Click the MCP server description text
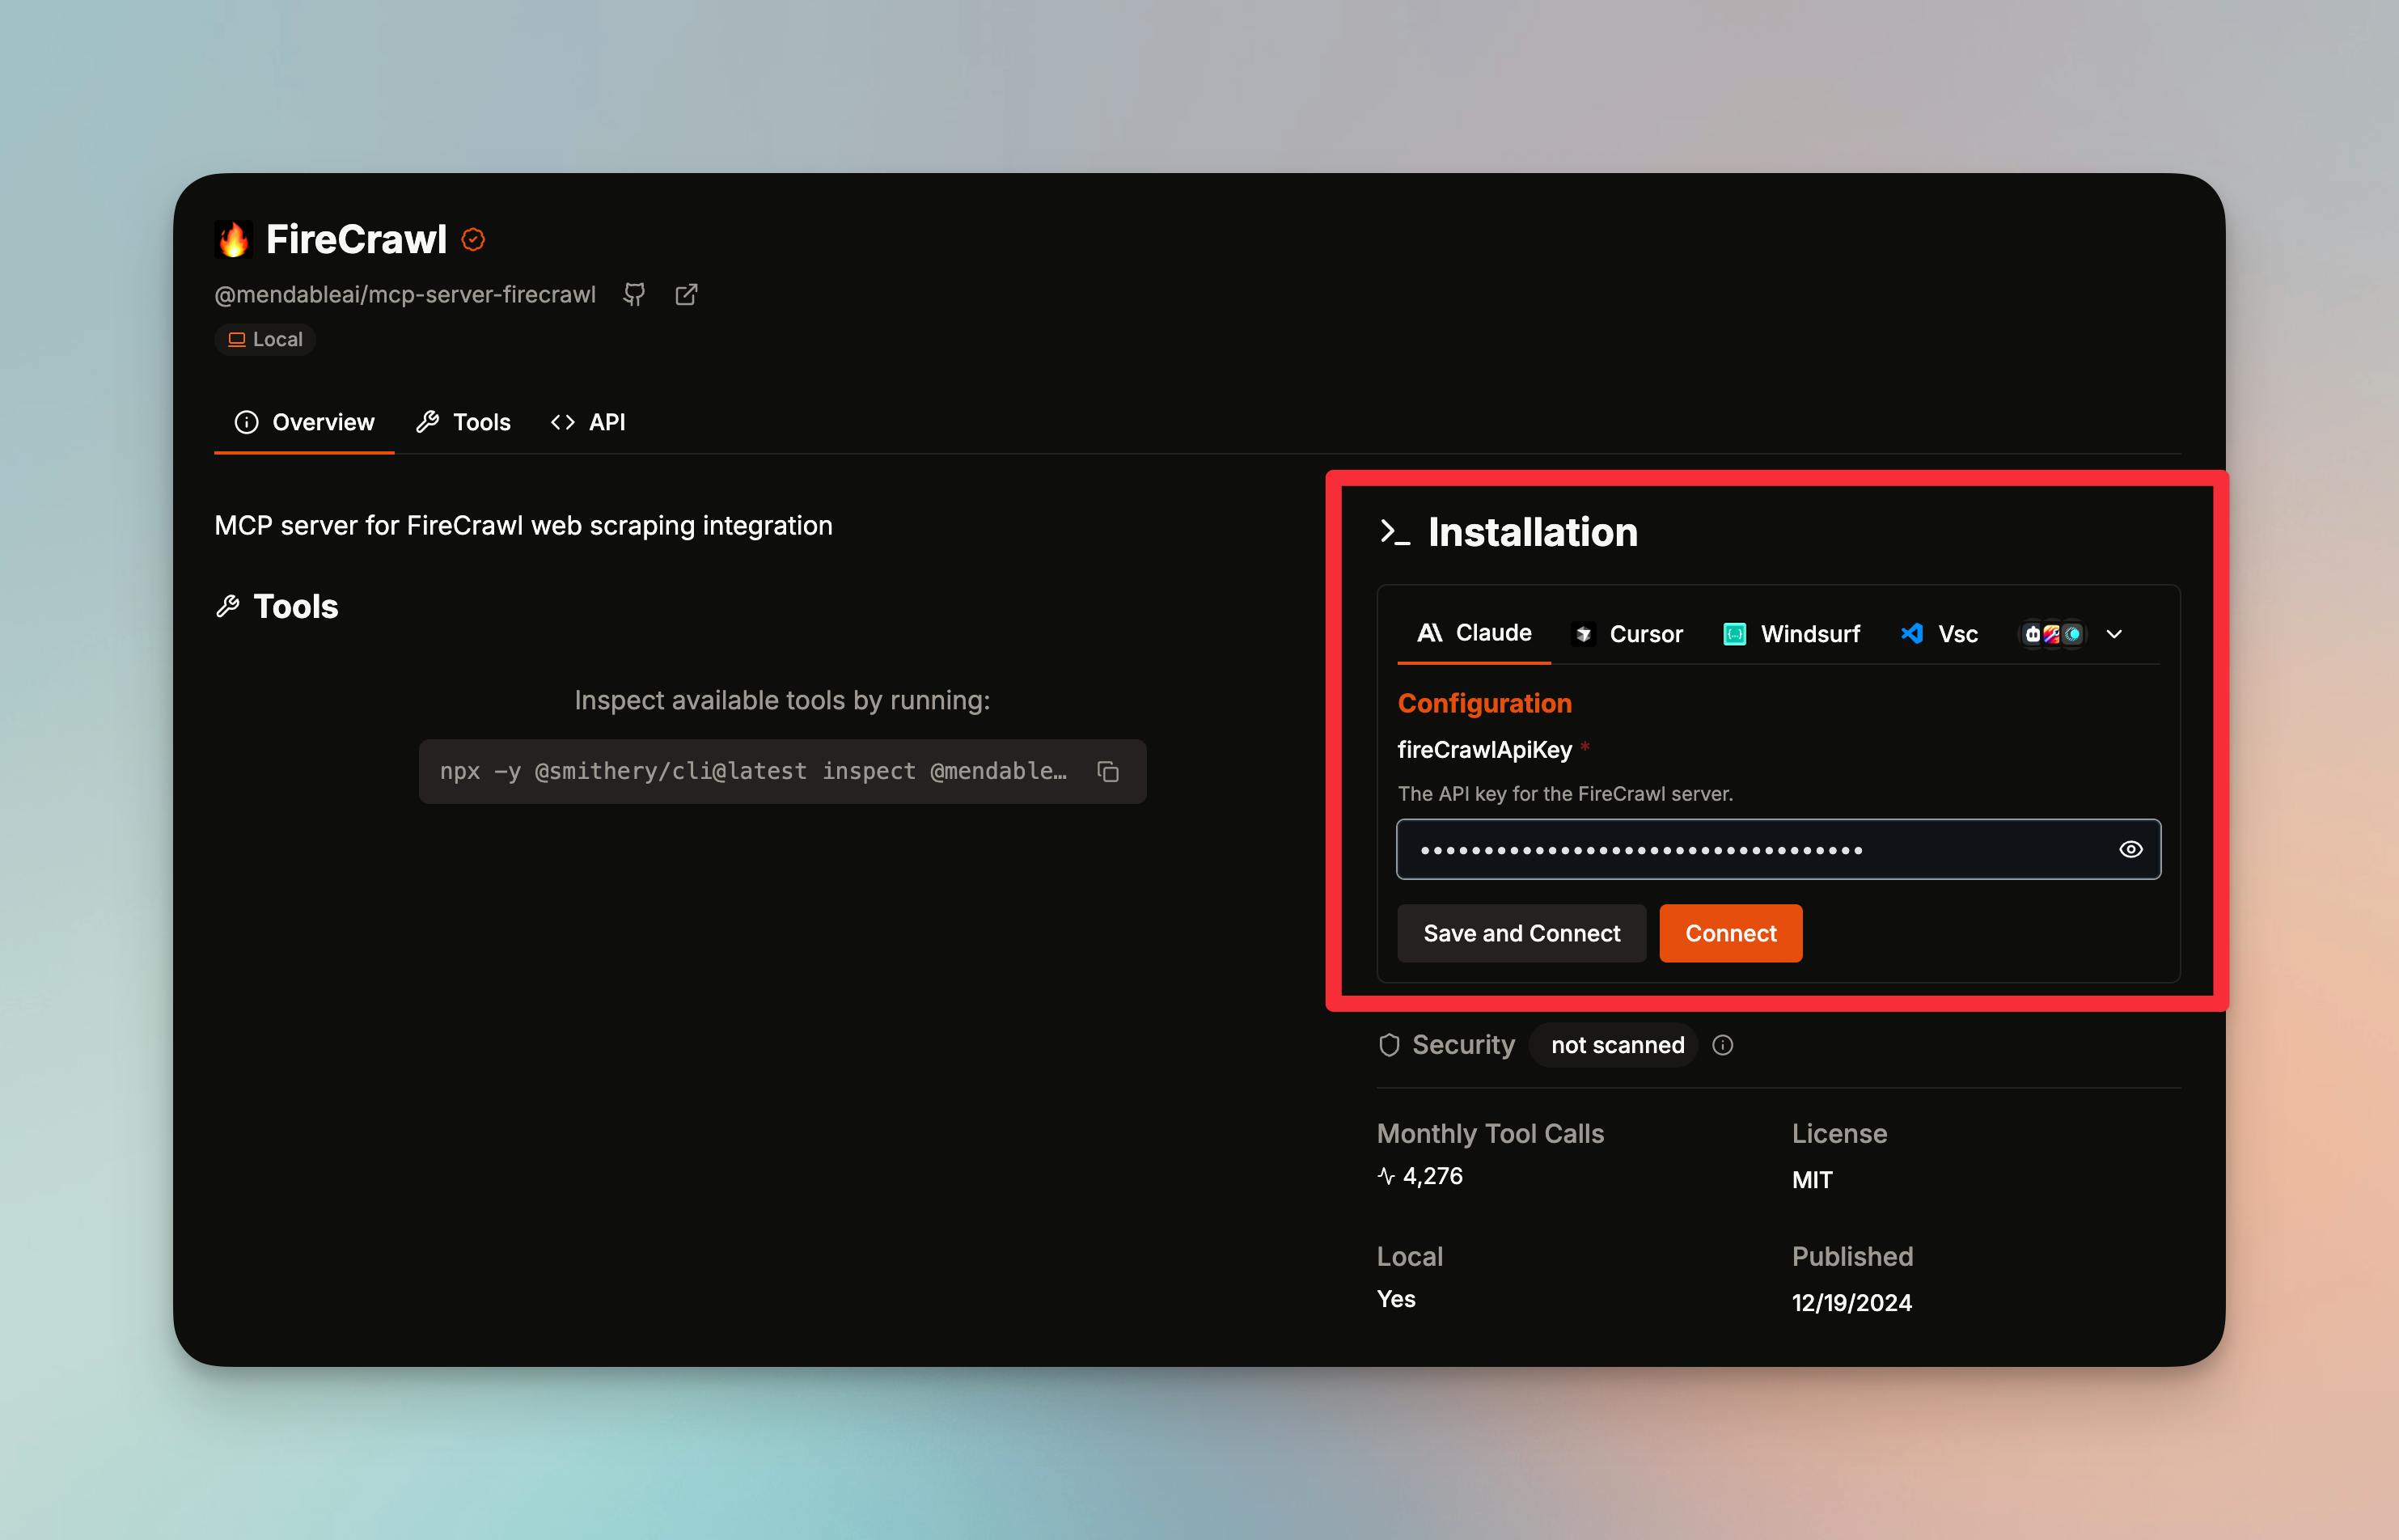This screenshot has height=1540, width=2399. (x=523, y=526)
